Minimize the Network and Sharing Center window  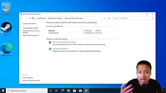tap(142, 14)
